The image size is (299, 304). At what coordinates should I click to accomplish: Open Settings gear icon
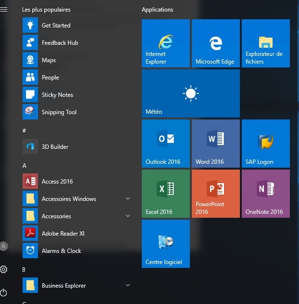click(x=4, y=269)
